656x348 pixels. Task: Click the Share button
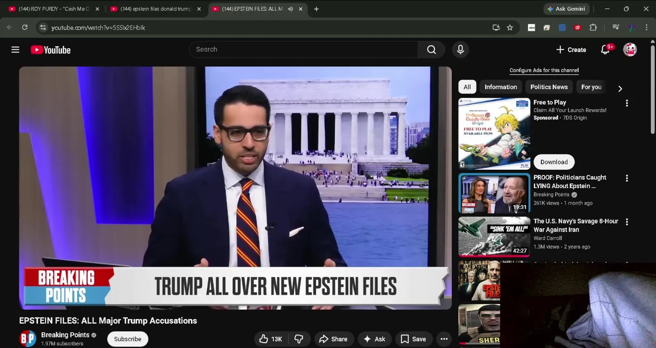(x=334, y=339)
